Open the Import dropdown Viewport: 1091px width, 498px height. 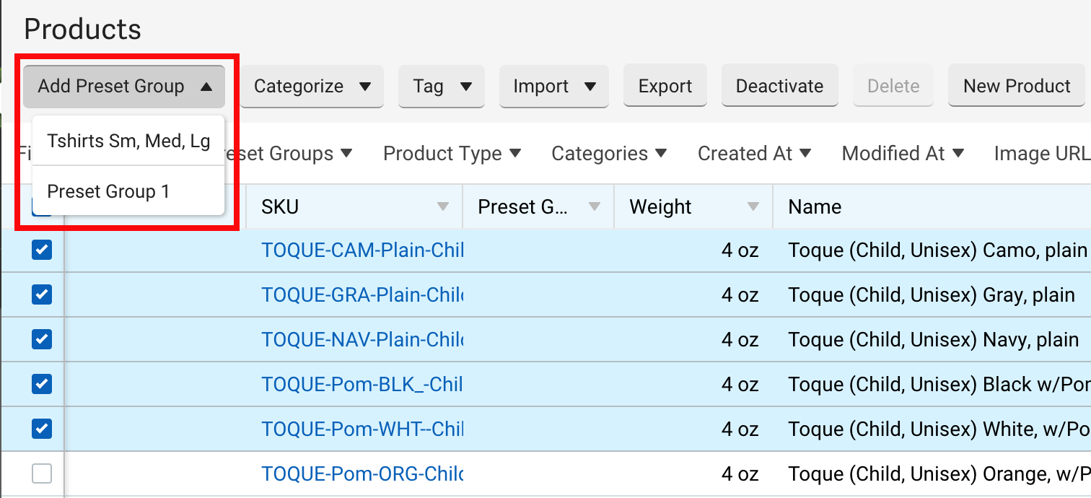pyautogui.click(x=554, y=87)
